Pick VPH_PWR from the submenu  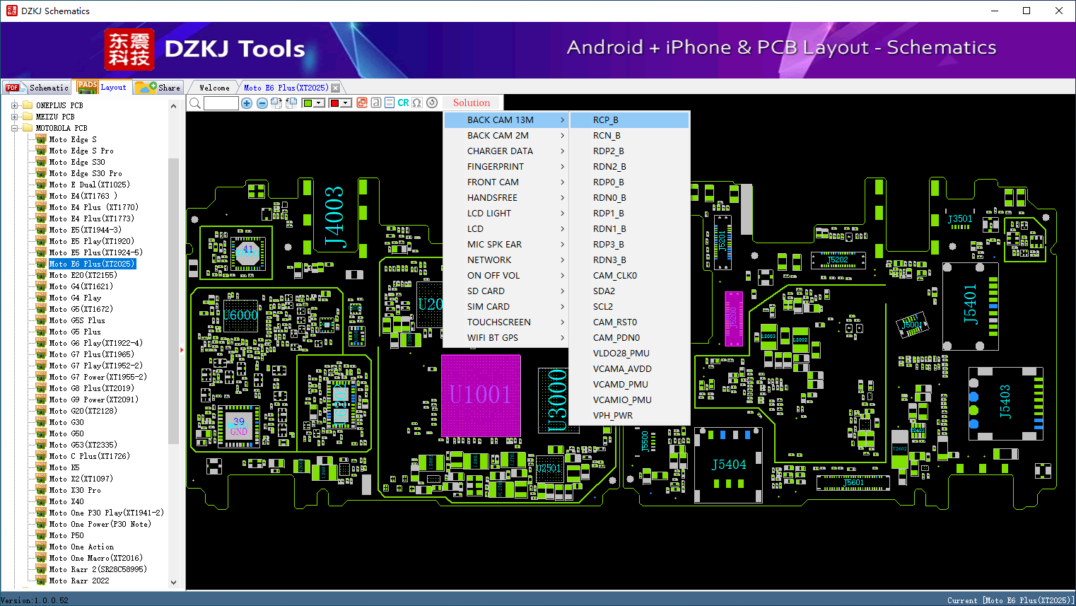coord(629,416)
